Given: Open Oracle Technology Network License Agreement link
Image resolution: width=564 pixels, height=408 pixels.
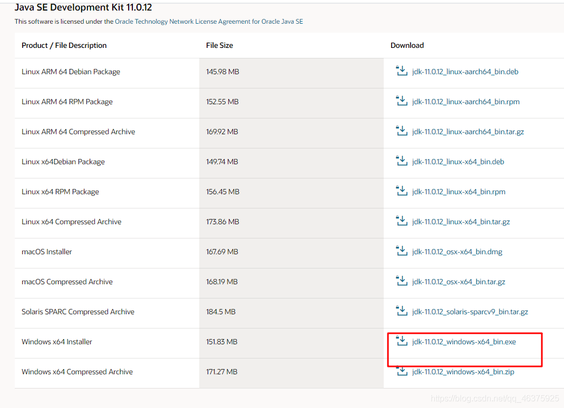Looking at the screenshot, I should [x=209, y=22].
